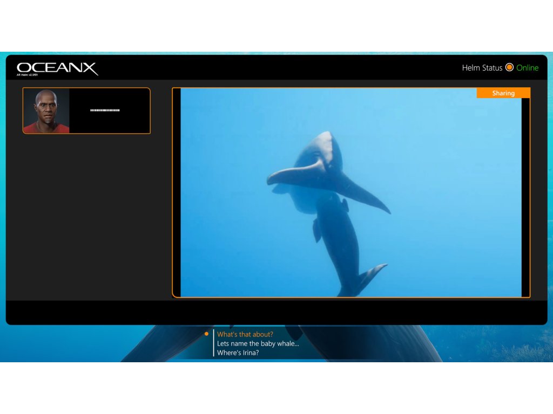Click the Helm Status label
Screen dimensions: 553x414
482,67
